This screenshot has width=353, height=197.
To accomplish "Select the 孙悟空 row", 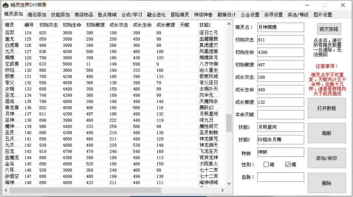I will [114, 176].
